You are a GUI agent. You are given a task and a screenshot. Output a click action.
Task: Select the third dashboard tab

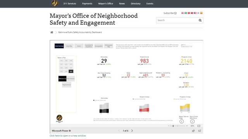[x=79, y=46]
